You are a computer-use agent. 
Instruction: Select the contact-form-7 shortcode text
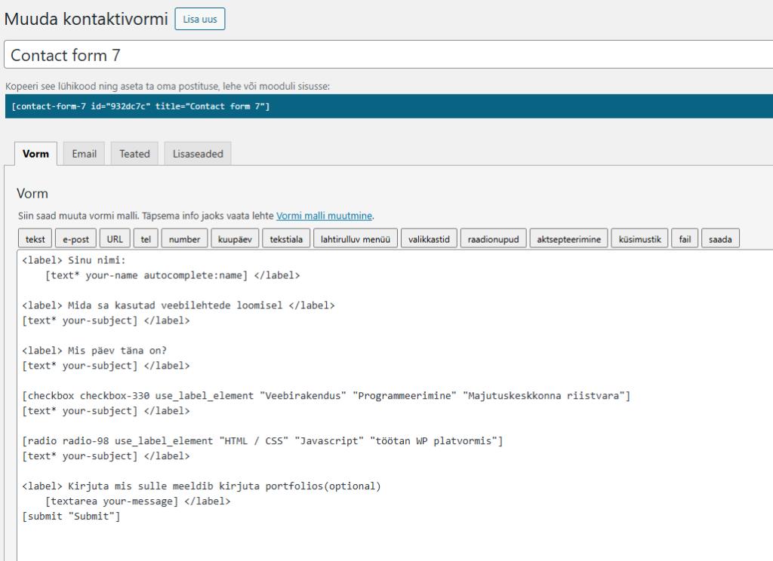tap(140, 106)
